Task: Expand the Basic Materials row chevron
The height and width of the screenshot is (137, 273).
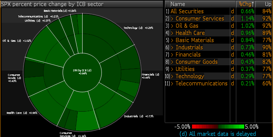Action: tap(172, 40)
